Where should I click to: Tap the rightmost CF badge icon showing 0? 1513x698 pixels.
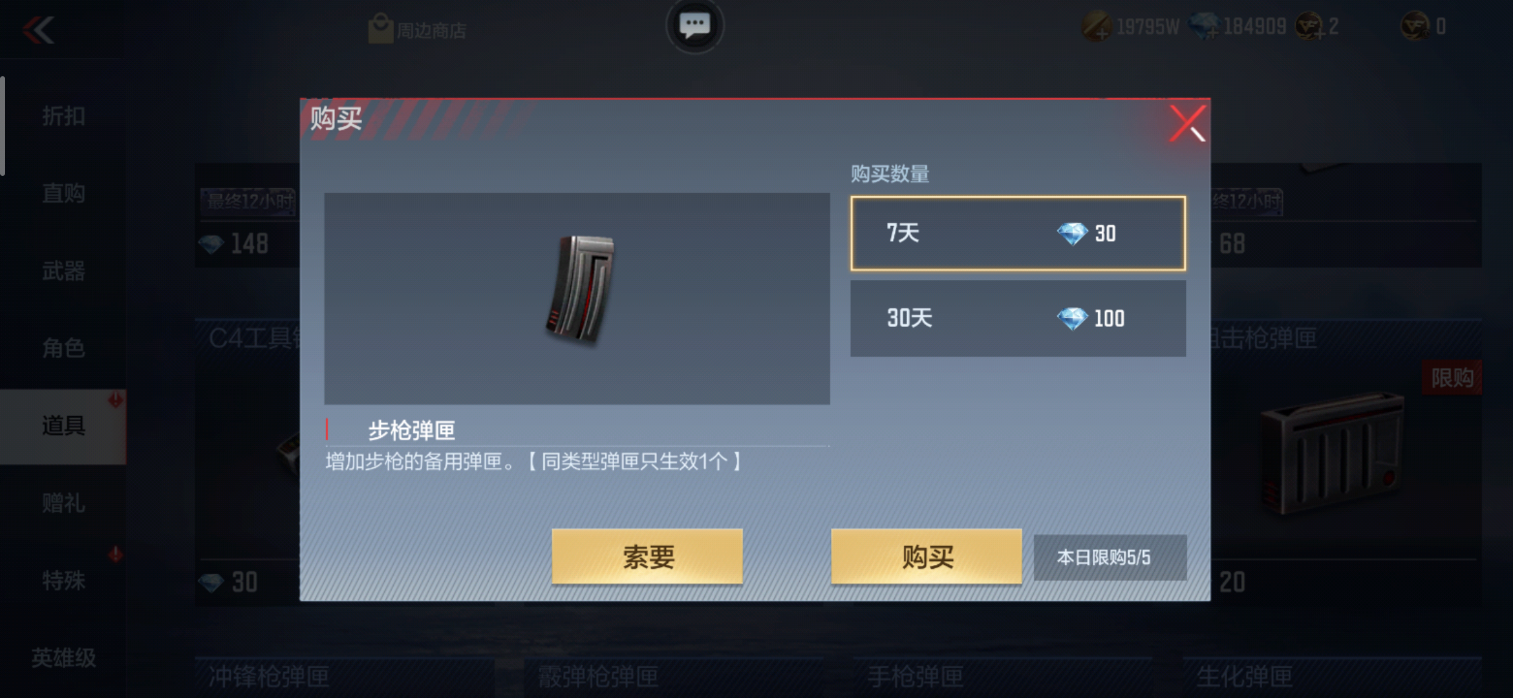pyautogui.click(x=1415, y=26)
